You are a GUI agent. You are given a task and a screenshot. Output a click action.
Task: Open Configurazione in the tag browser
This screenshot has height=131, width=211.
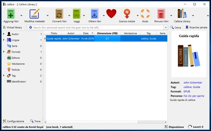pyautogui.click(x=13, y=121)
